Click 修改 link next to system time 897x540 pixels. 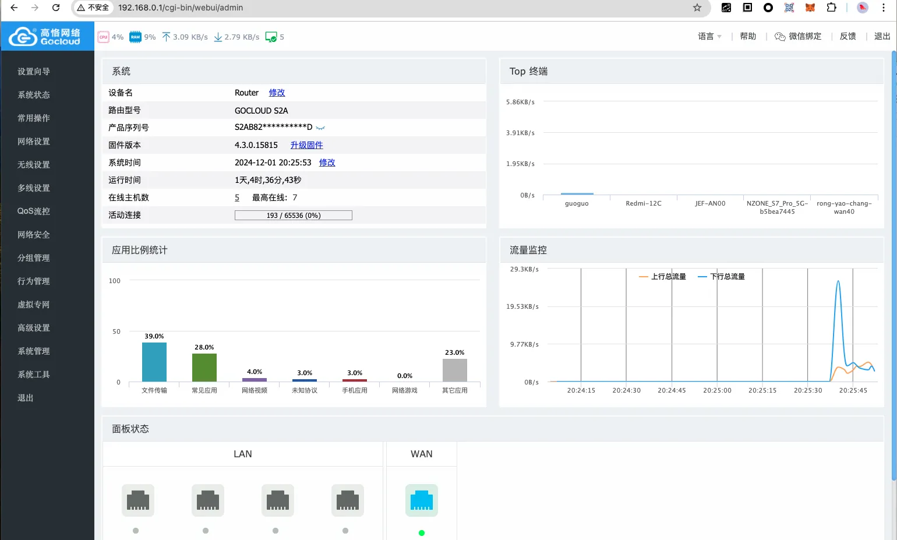click(x=327, y=163)
